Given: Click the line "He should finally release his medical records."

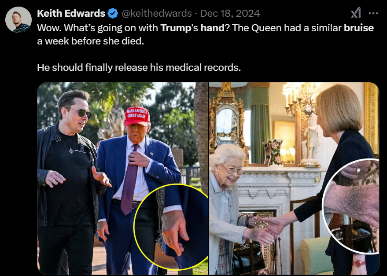Looking at the screenshot, I should pyautogui.click(x=139, y=67).
